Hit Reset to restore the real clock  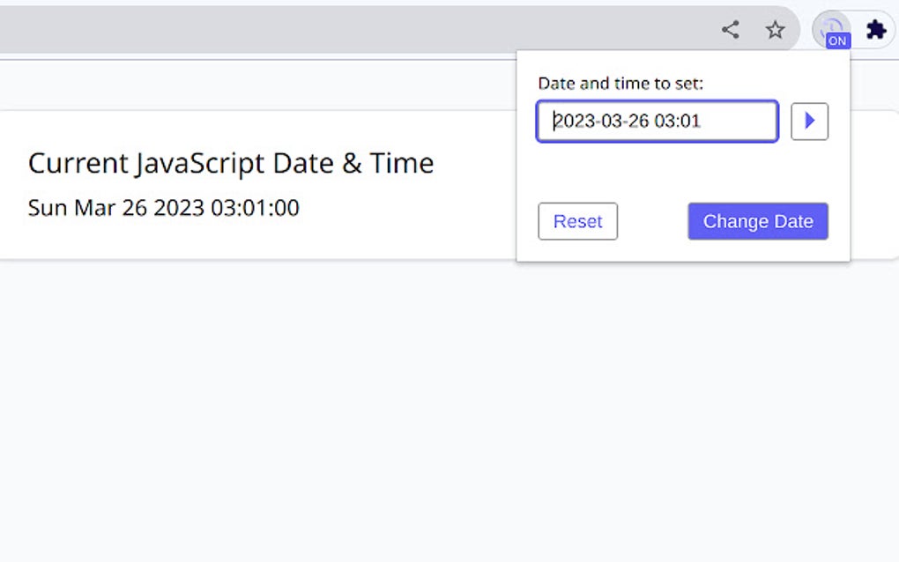[577, 221]
